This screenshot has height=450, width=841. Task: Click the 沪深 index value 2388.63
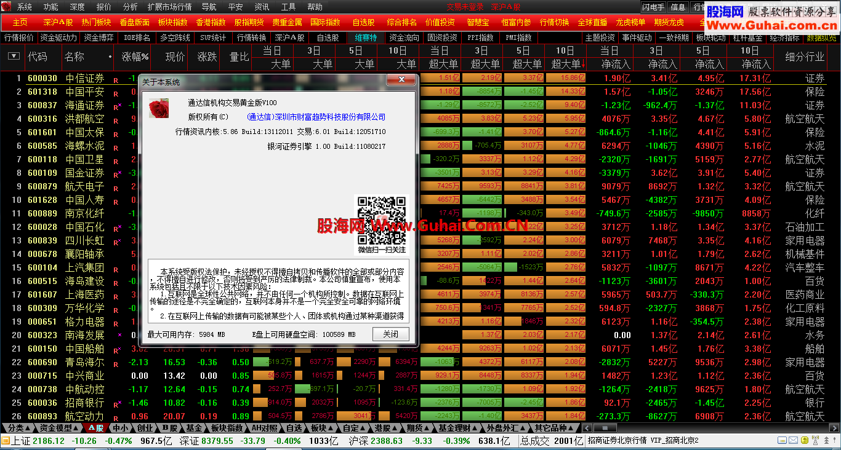pyautogui.click(x=387, y=441)
